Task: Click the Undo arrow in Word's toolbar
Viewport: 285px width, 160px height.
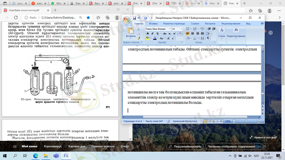Action: click(139, 18)
